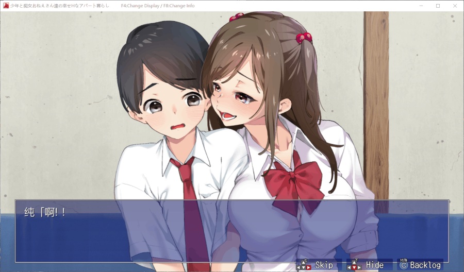Close the game window
This screenshot has width=464, height=272.
coord(455,6)
